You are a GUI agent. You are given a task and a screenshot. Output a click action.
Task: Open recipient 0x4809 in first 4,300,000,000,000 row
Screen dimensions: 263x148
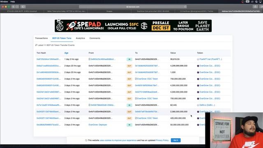coord(147,86)
